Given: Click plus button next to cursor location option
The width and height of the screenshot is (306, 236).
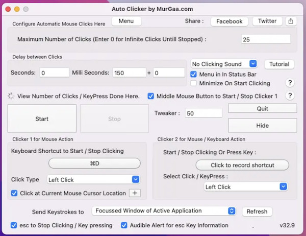Looking at the screenshot, I should [135, 193].
